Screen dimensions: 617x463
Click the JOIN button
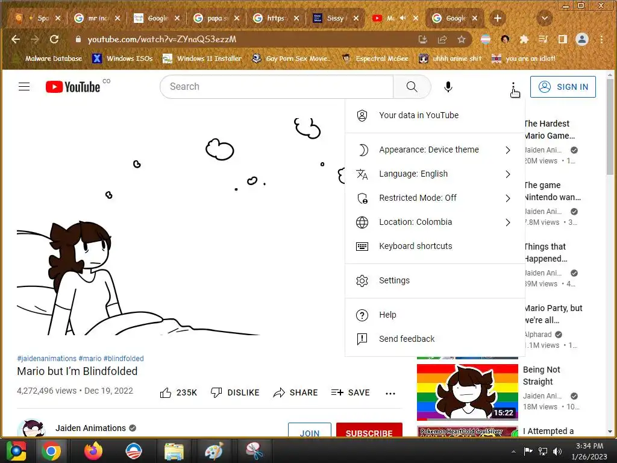tap(309, 430)
